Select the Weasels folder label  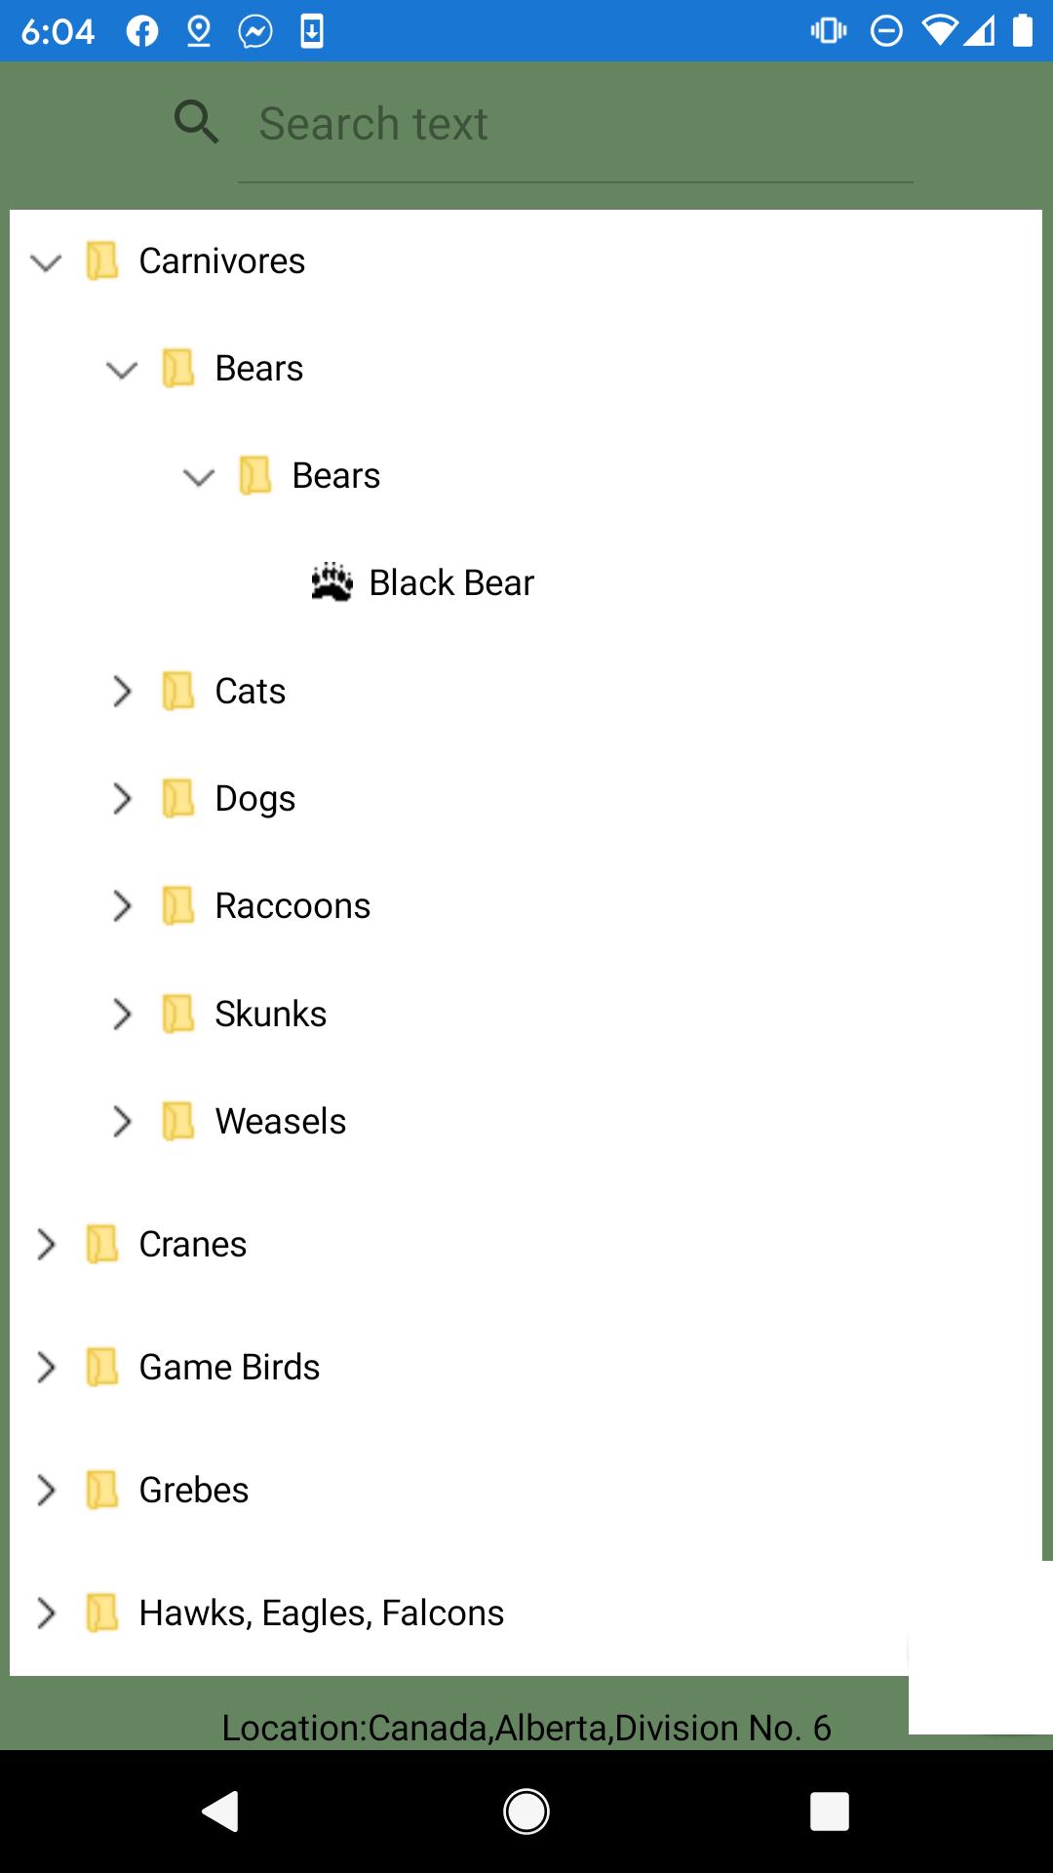point(281,1122)
